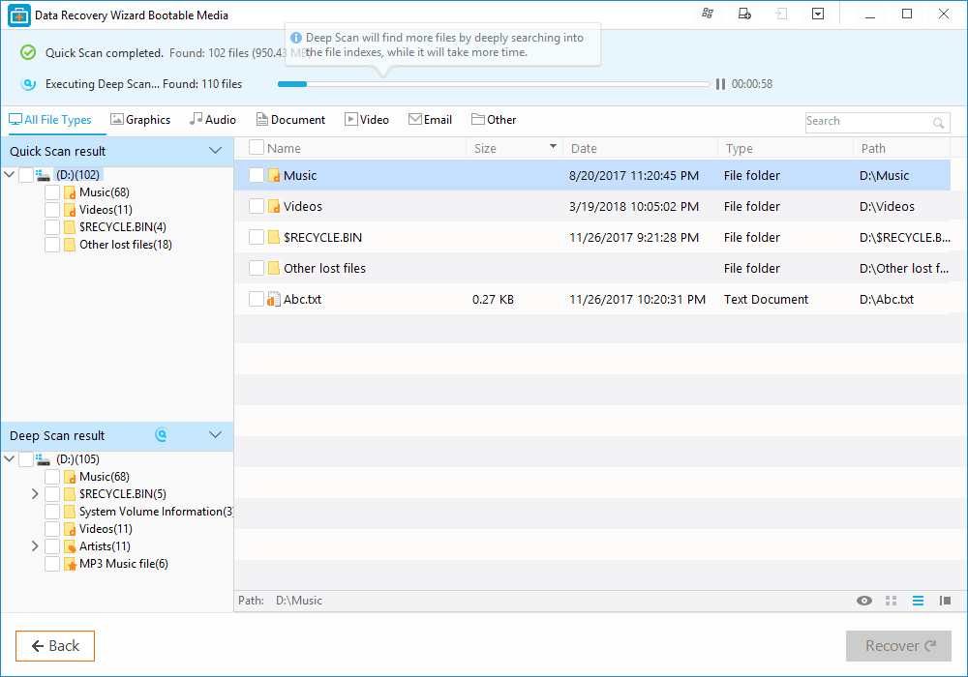Check the Abc.txt file checkbox

[x=257, y=300]
